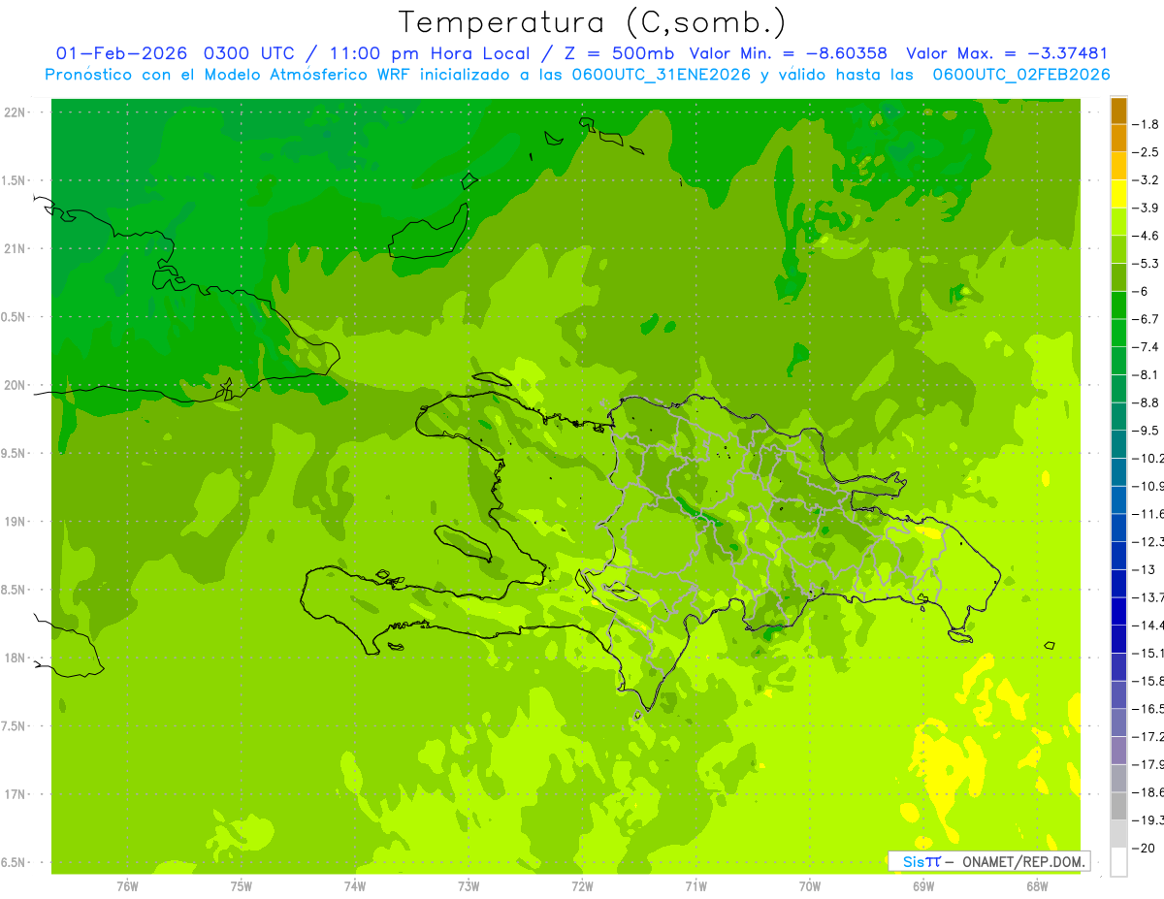Image resolution: width=1164 pixels, height=899 pixels.
Task: Click the "-3.9" colorbar value
Action: point(1146,208)
